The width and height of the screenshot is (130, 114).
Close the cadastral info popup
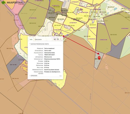[x=61, y=39]
